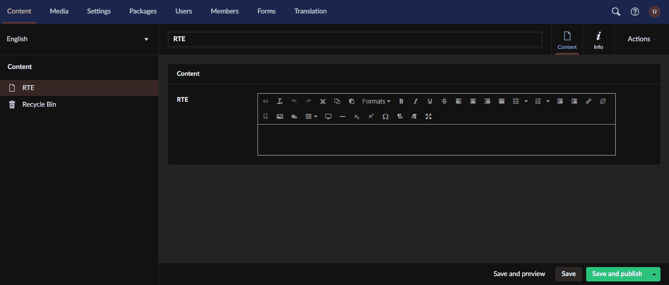Open the Media section
669x285 pixels.
59,11
